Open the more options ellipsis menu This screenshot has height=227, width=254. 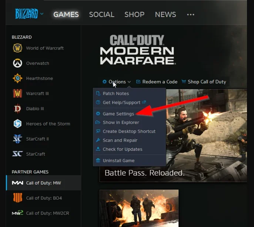[190, 14]
